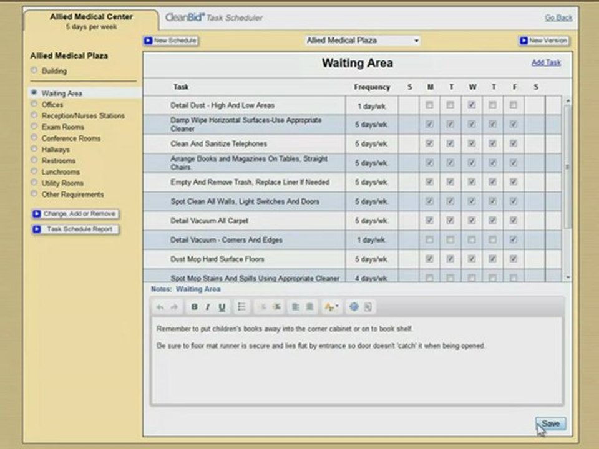
Task: Click the globe hyperlink icon
Action: click(x=354, y=307)
